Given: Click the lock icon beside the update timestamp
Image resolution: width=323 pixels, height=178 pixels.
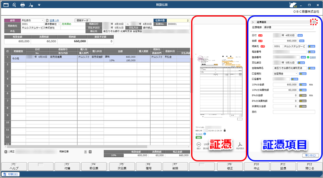Looking at the screenshot, I should (x=225, y=130).
